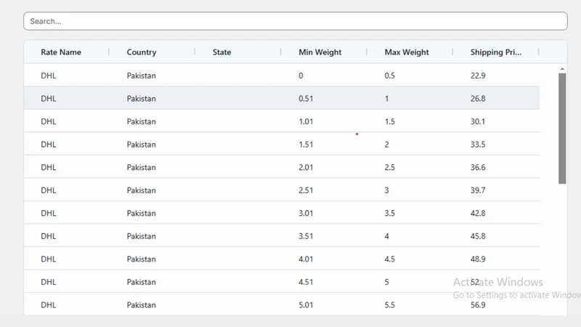Click Max Weight 4 cell
Viewport: 581px width, 327px height.
386,236
